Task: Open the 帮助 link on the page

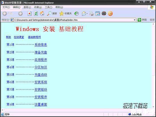Action: coord(9,37)
